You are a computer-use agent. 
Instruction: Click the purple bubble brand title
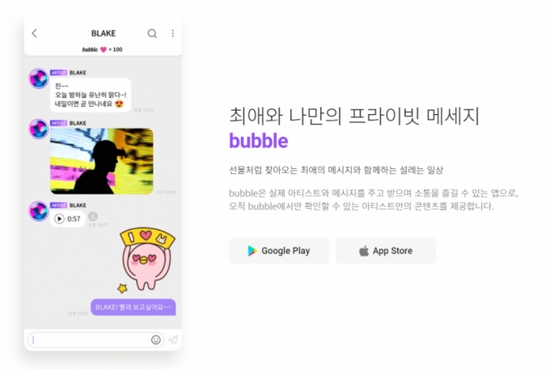[x=259, y=141]
